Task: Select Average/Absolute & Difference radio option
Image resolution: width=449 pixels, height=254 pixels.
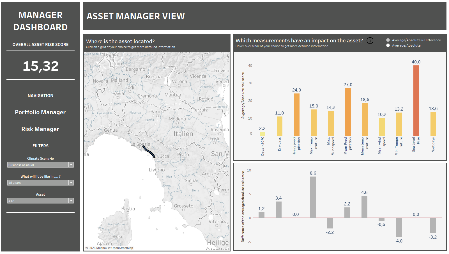Action: (x=388, y=40)
